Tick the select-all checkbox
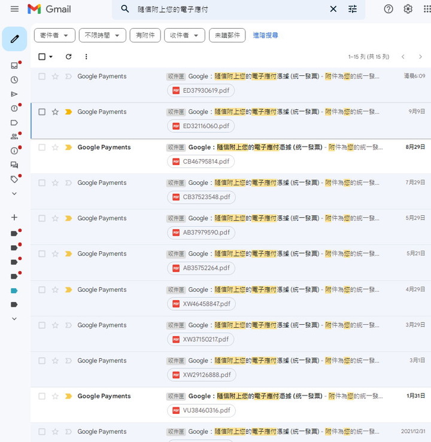 pos(42,57)
